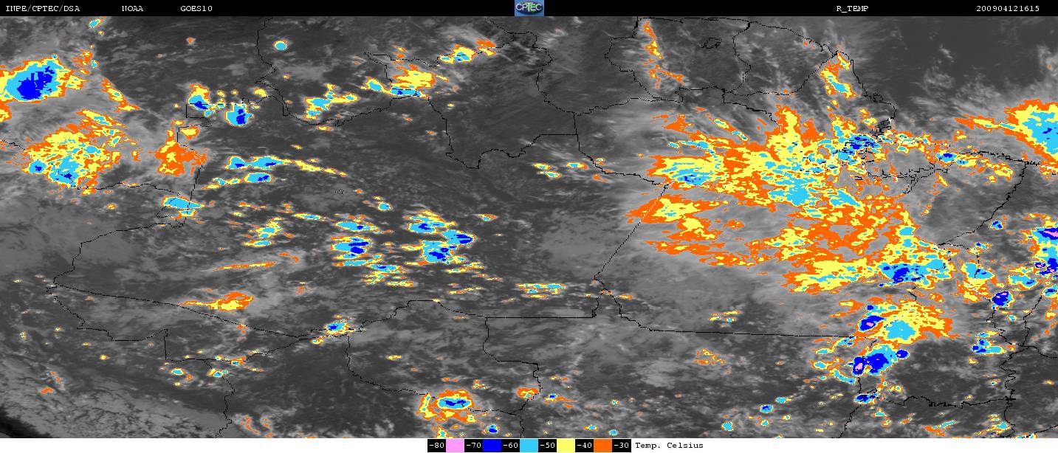Click the -70 legend value
The width and height of the screenshot is (1058, 453).
[x=473, y=446]
